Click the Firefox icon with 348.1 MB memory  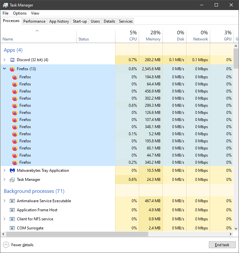15,127
